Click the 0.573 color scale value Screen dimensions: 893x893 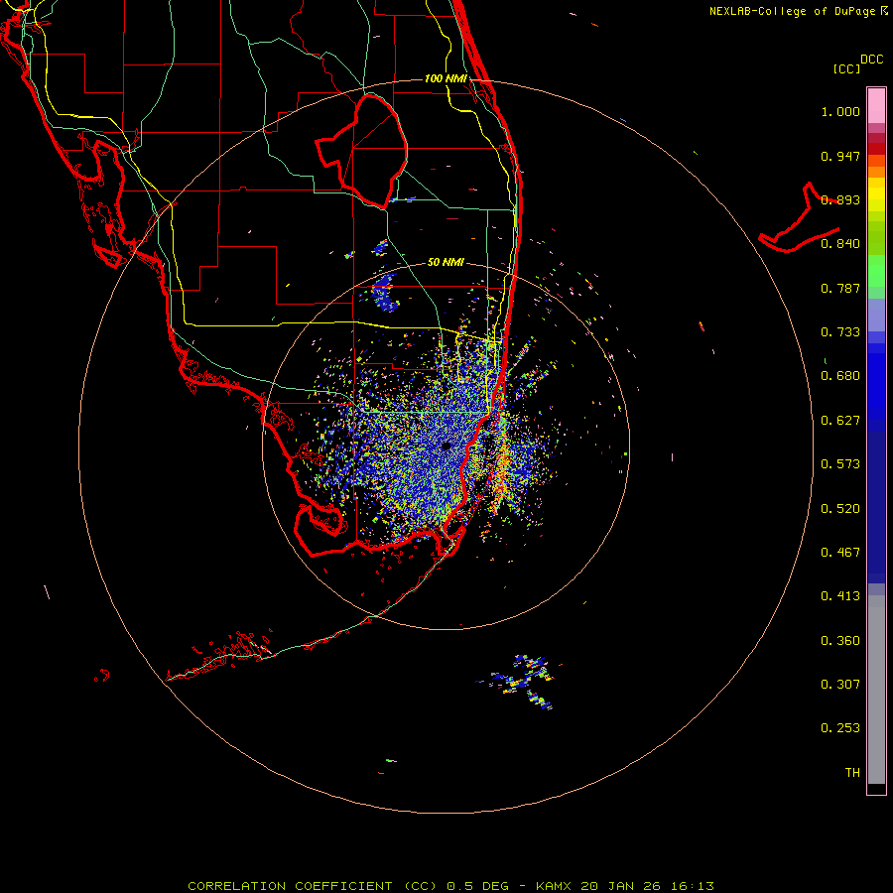[x=840, y=464]
